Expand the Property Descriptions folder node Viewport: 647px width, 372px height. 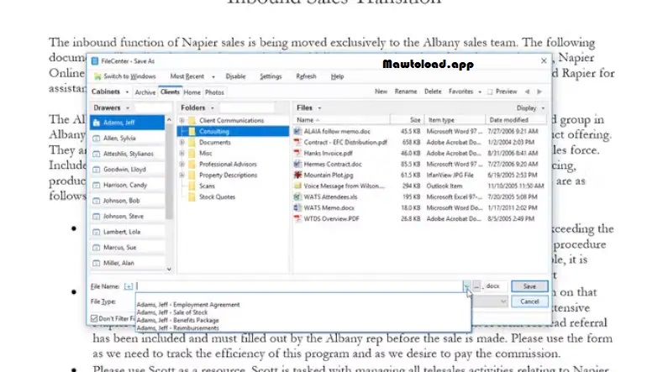click(x=182, y=176)
